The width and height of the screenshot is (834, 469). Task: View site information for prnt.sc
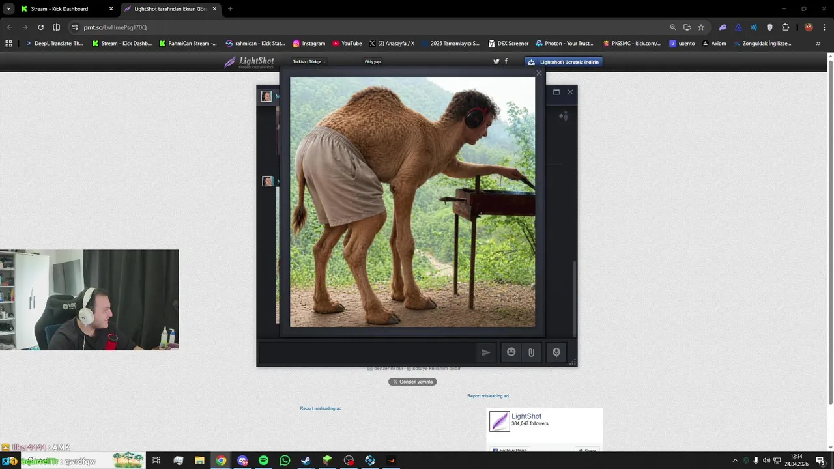(x=75, y=27)
